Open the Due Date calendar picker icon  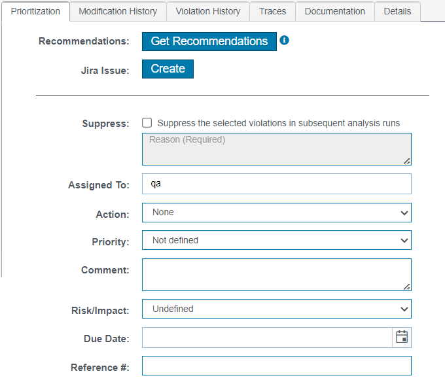click(402, 337)
